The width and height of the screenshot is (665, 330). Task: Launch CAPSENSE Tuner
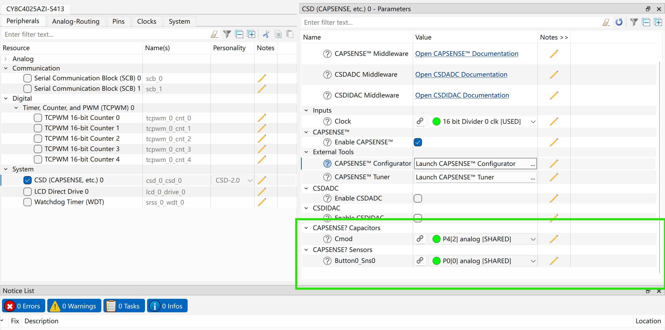[x=475, y=177]
